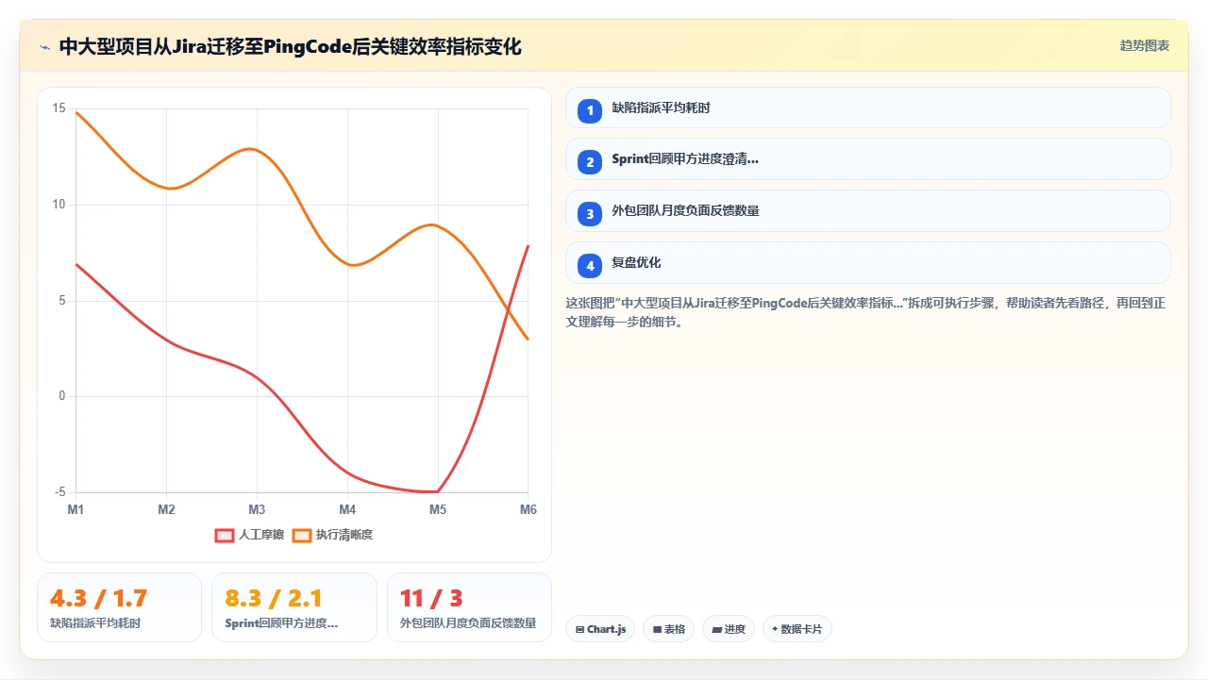The width and height of the screenshot is (1208, 680).
Task: Click the lightning icon beside the title
Action: (x=44, y=46)
